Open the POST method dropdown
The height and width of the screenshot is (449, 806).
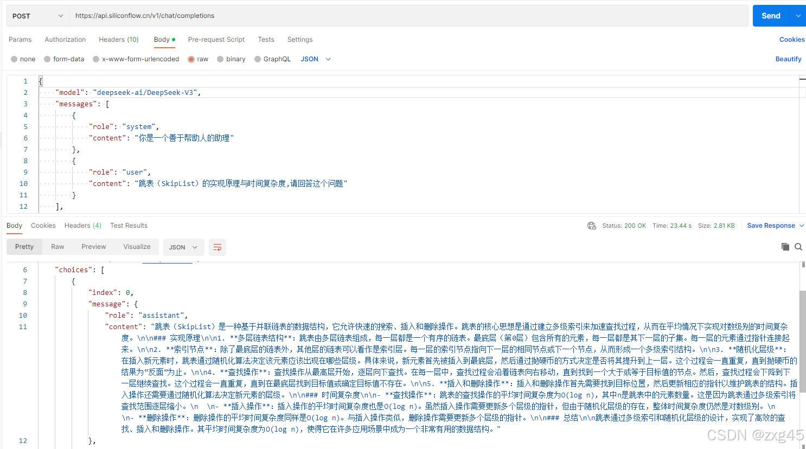(x=37, y=16)
